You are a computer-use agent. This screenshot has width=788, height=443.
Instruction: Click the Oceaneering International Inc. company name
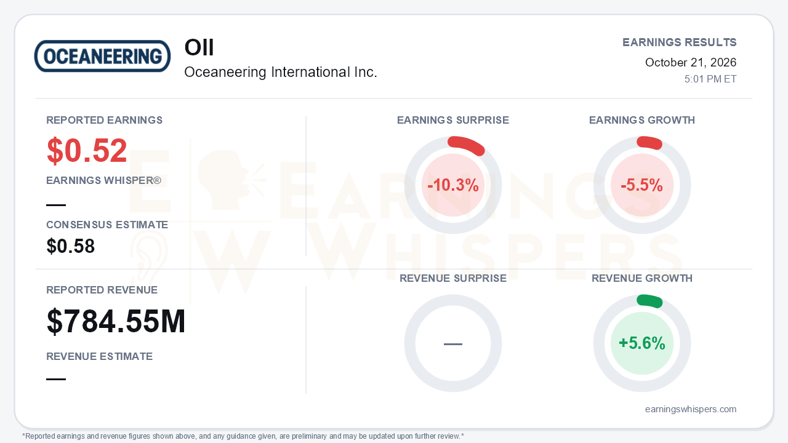pyautogui.click(x=281, y=72)
